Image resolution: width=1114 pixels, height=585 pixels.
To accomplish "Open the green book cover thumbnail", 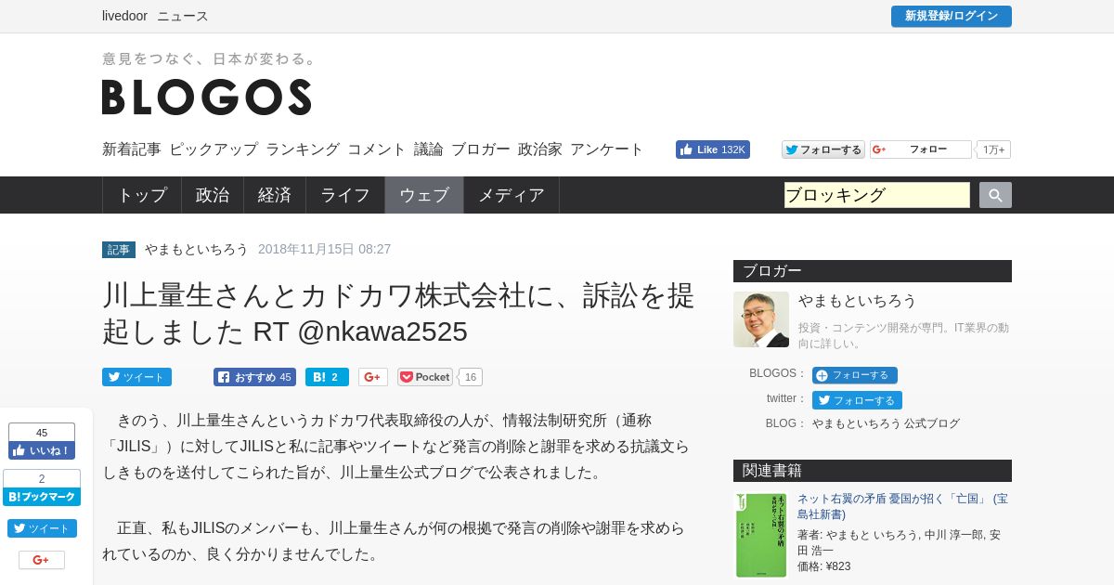I will click(x=761, y=535).
